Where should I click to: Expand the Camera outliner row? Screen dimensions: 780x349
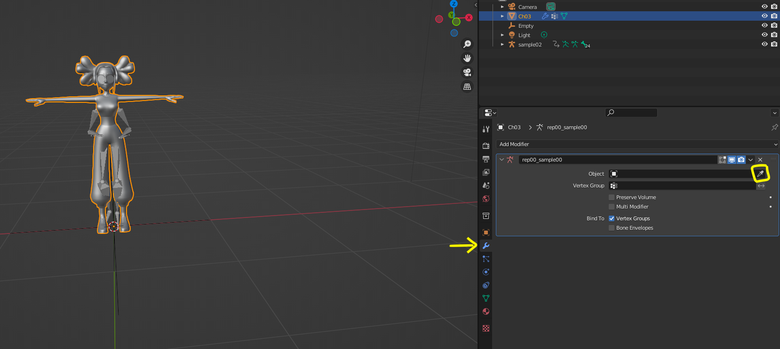(x=502, y=7)
